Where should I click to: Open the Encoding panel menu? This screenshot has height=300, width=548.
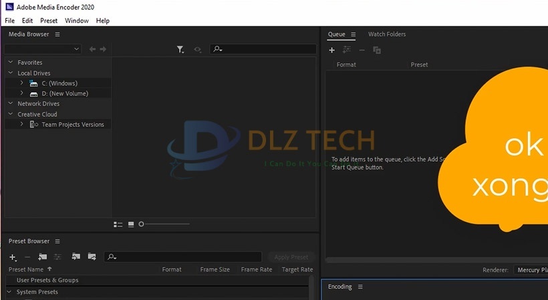point(360,287)
